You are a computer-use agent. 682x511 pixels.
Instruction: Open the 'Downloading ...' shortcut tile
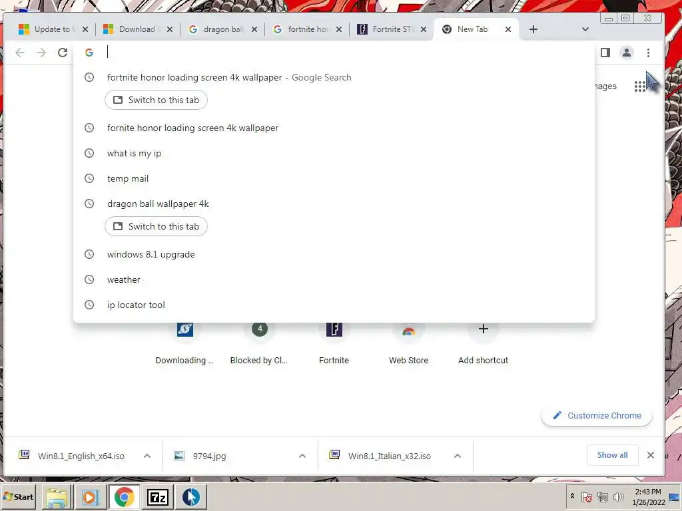tap(185, 343)
